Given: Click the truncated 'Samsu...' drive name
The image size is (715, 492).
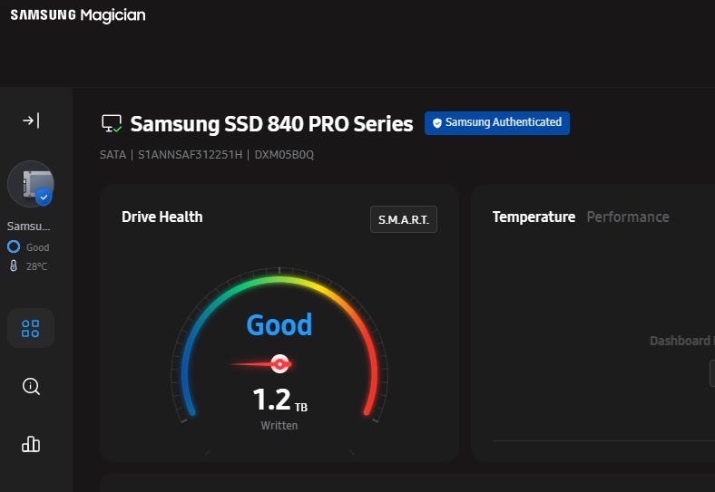Looking at the screenshot, I should click(x=29, y=226).
